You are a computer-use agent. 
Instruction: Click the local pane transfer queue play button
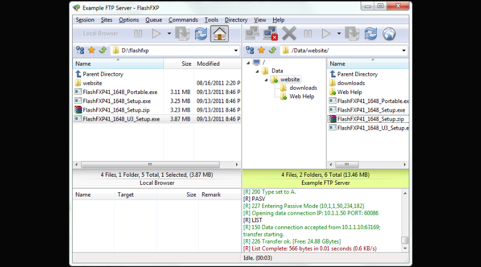156,34
